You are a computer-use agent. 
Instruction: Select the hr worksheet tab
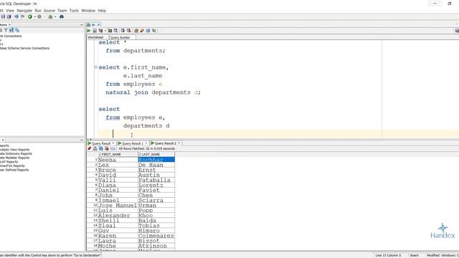(93, 25)
